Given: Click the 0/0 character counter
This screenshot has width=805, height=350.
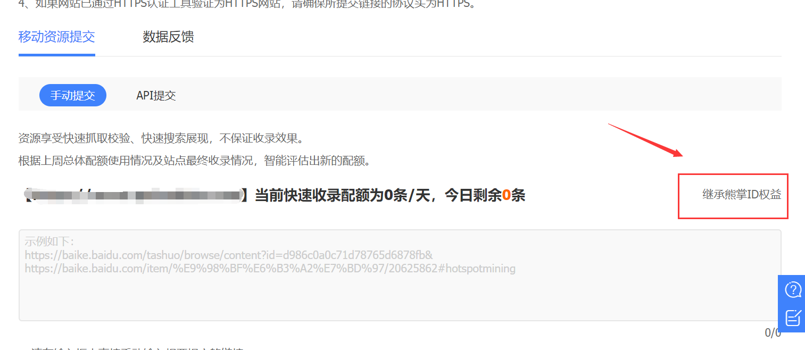Looking at the screenshot, I should coord(773,333).
